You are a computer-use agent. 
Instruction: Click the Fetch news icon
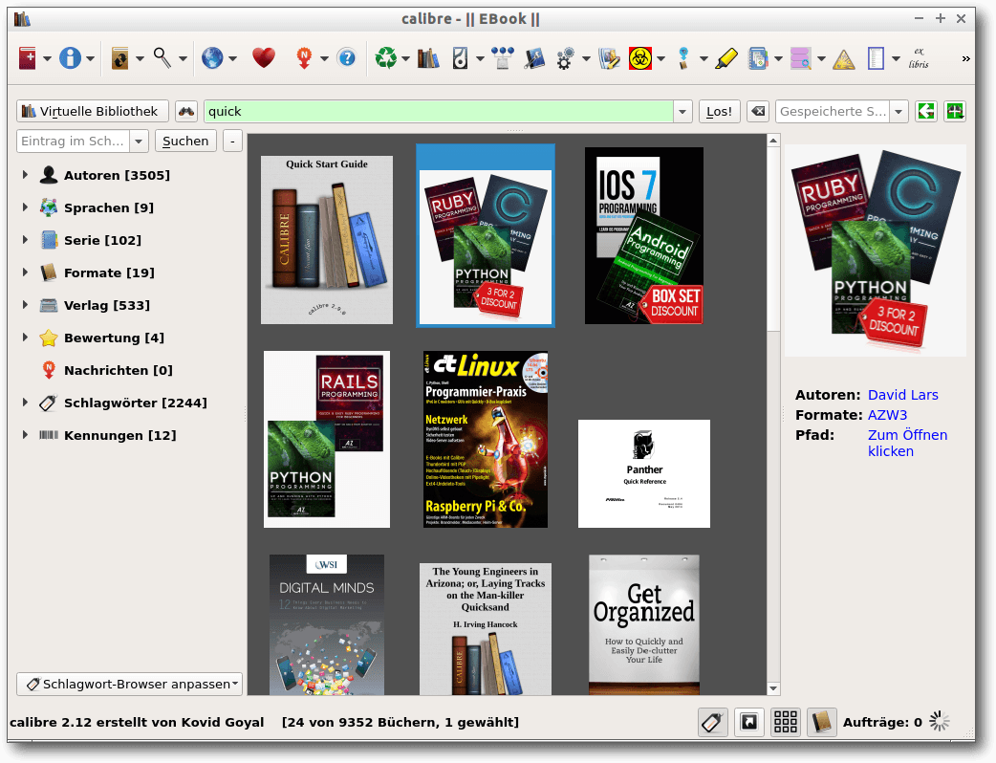[304, 58]
